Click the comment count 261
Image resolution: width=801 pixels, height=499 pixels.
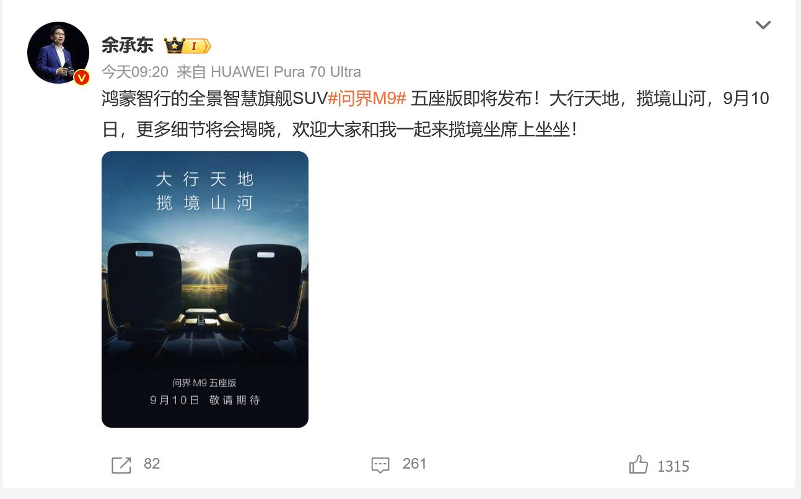[414, 464]
